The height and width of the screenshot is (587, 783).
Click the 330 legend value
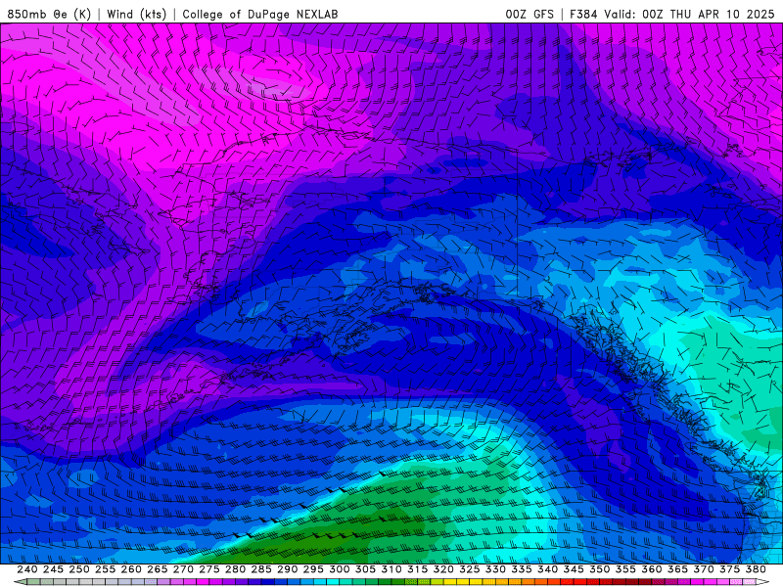(495, 569)
